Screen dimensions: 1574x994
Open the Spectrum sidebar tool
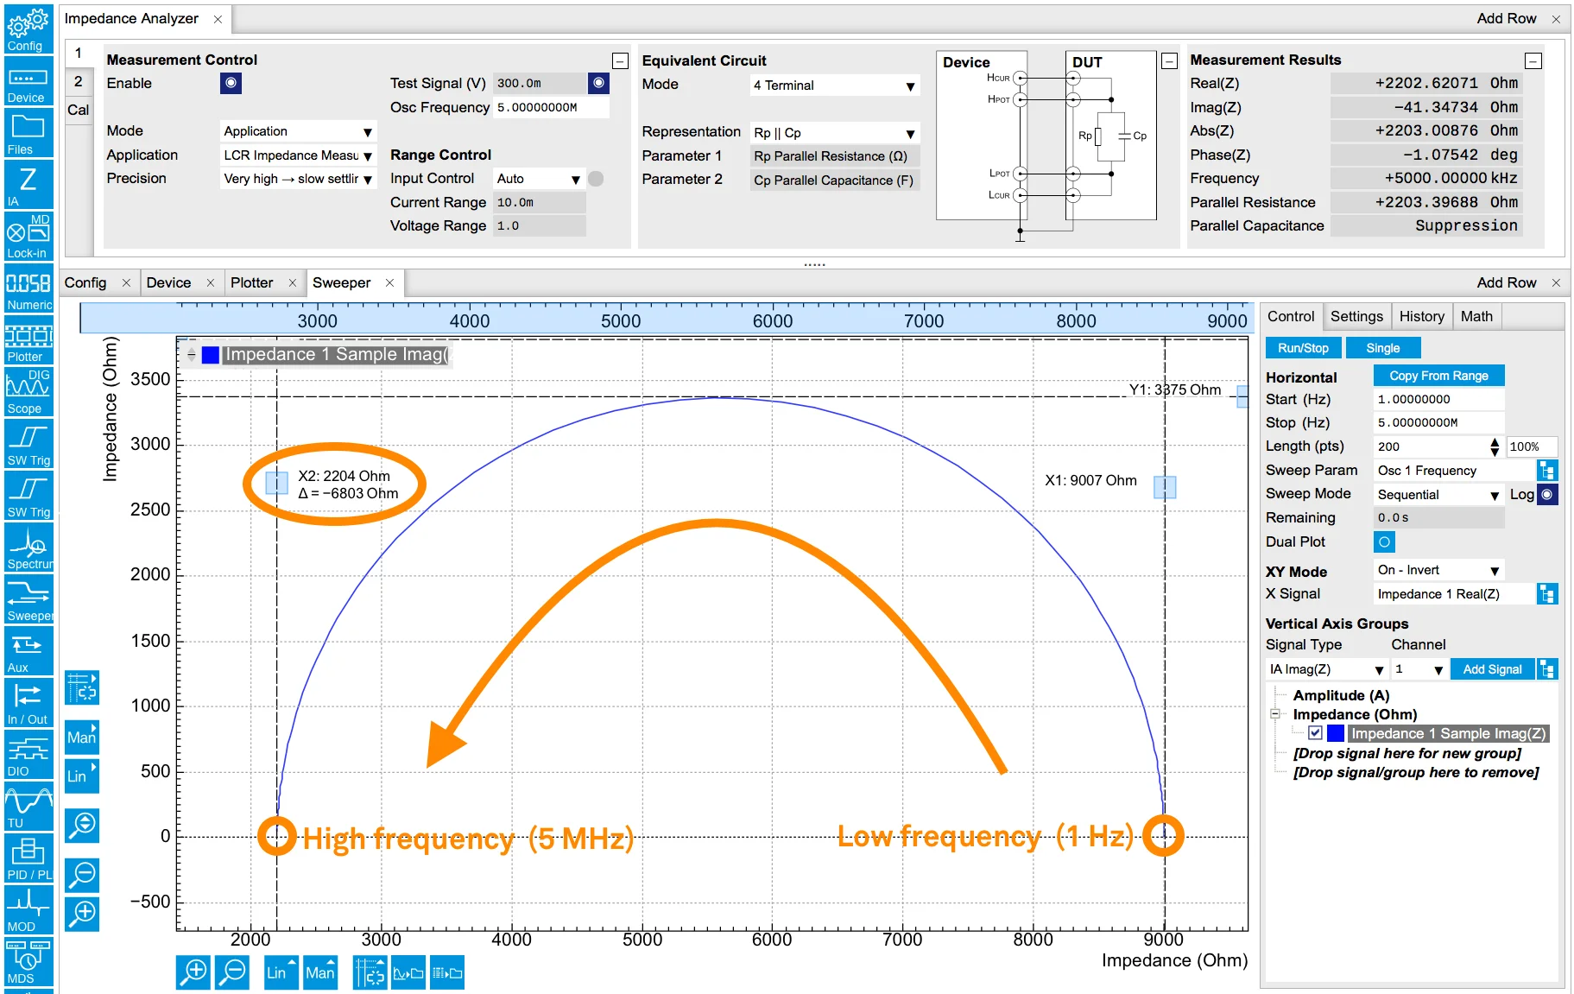(28, 548)
